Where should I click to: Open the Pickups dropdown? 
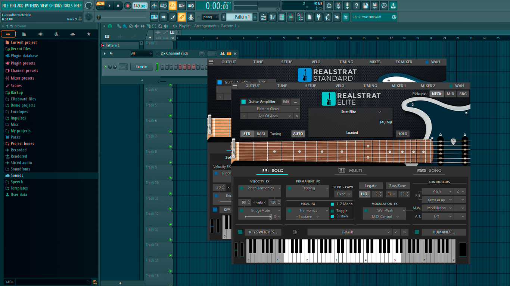[x=420, y=94]
